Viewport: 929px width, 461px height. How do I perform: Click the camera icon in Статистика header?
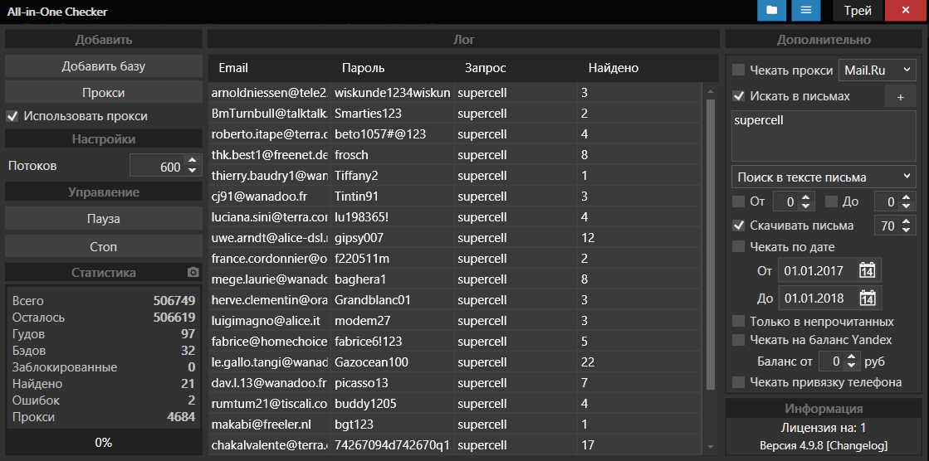(x=193, y=273)
